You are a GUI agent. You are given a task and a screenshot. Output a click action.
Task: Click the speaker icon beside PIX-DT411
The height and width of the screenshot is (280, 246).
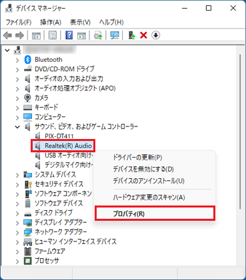tap(38, 136)
